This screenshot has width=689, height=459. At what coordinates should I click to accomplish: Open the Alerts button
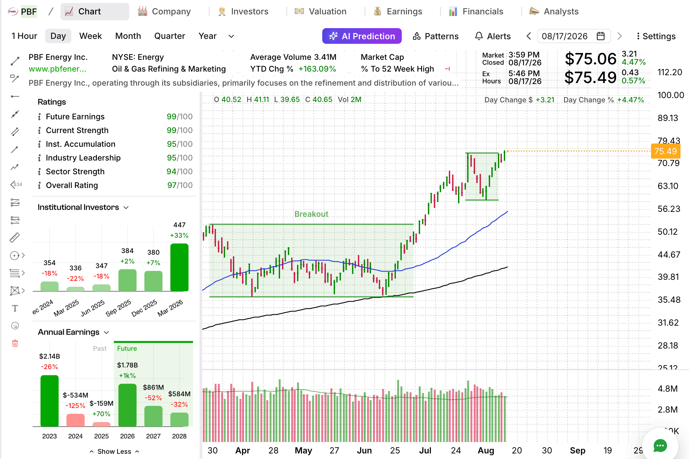(493, 36)
